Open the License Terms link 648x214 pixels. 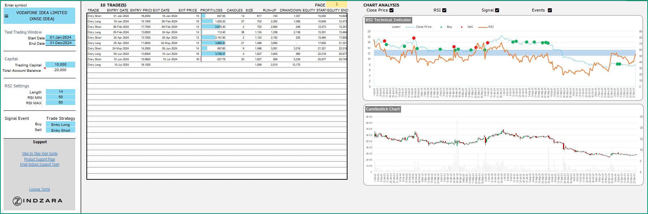40,189
